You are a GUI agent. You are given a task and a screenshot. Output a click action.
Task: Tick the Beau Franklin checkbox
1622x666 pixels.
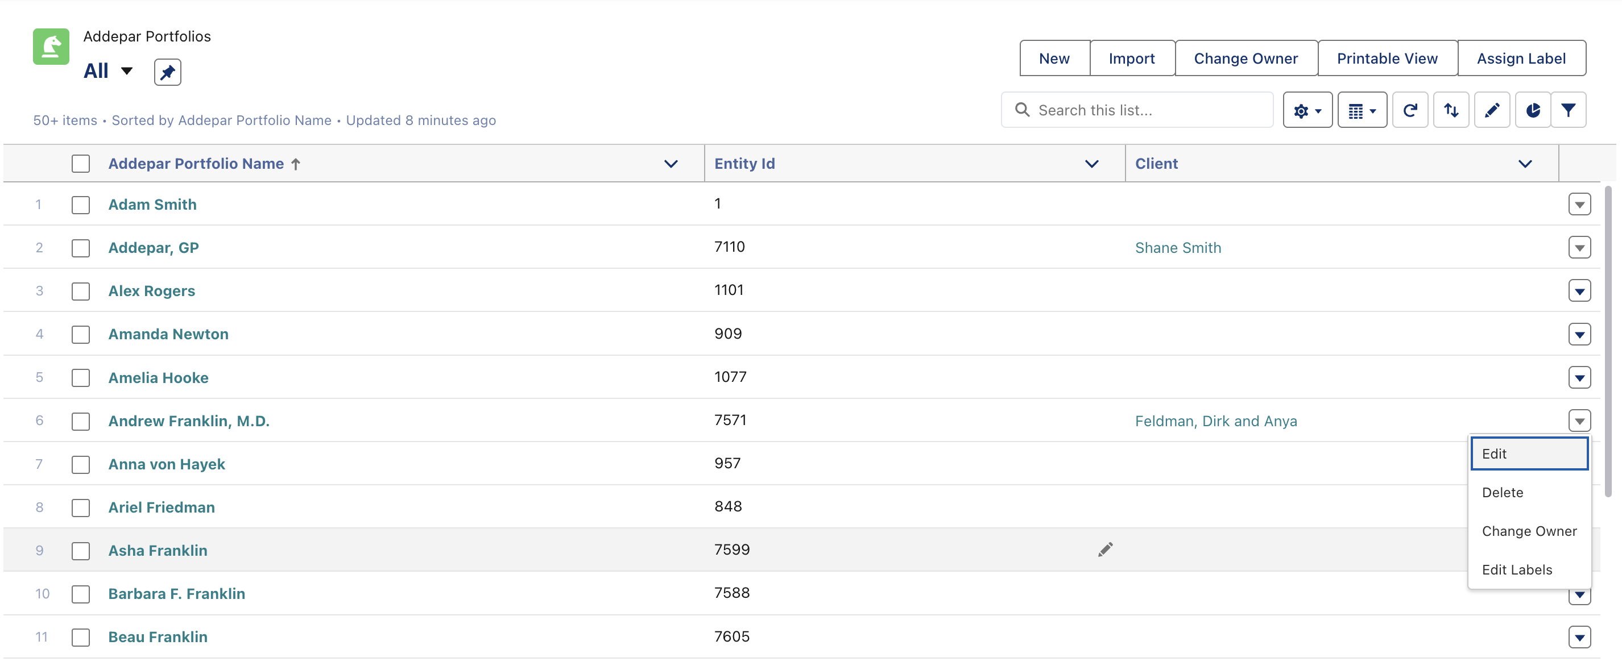tap(81, 638)
